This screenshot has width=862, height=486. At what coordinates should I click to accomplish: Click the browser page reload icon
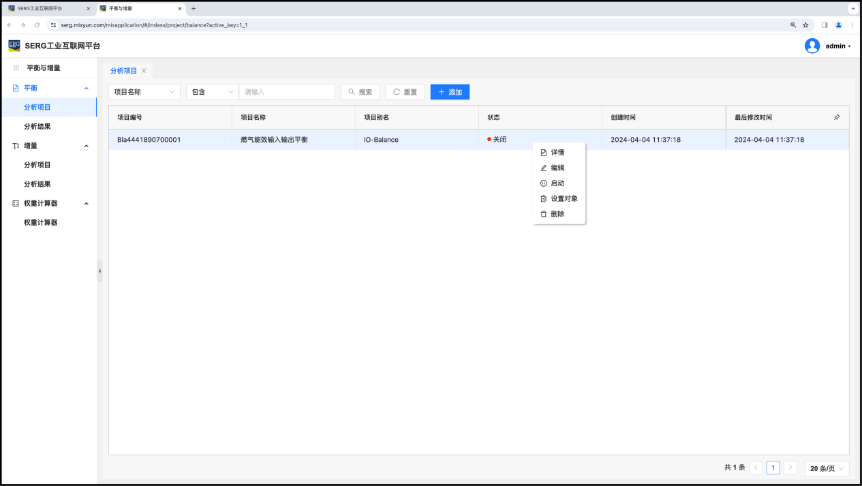point(37,25)
